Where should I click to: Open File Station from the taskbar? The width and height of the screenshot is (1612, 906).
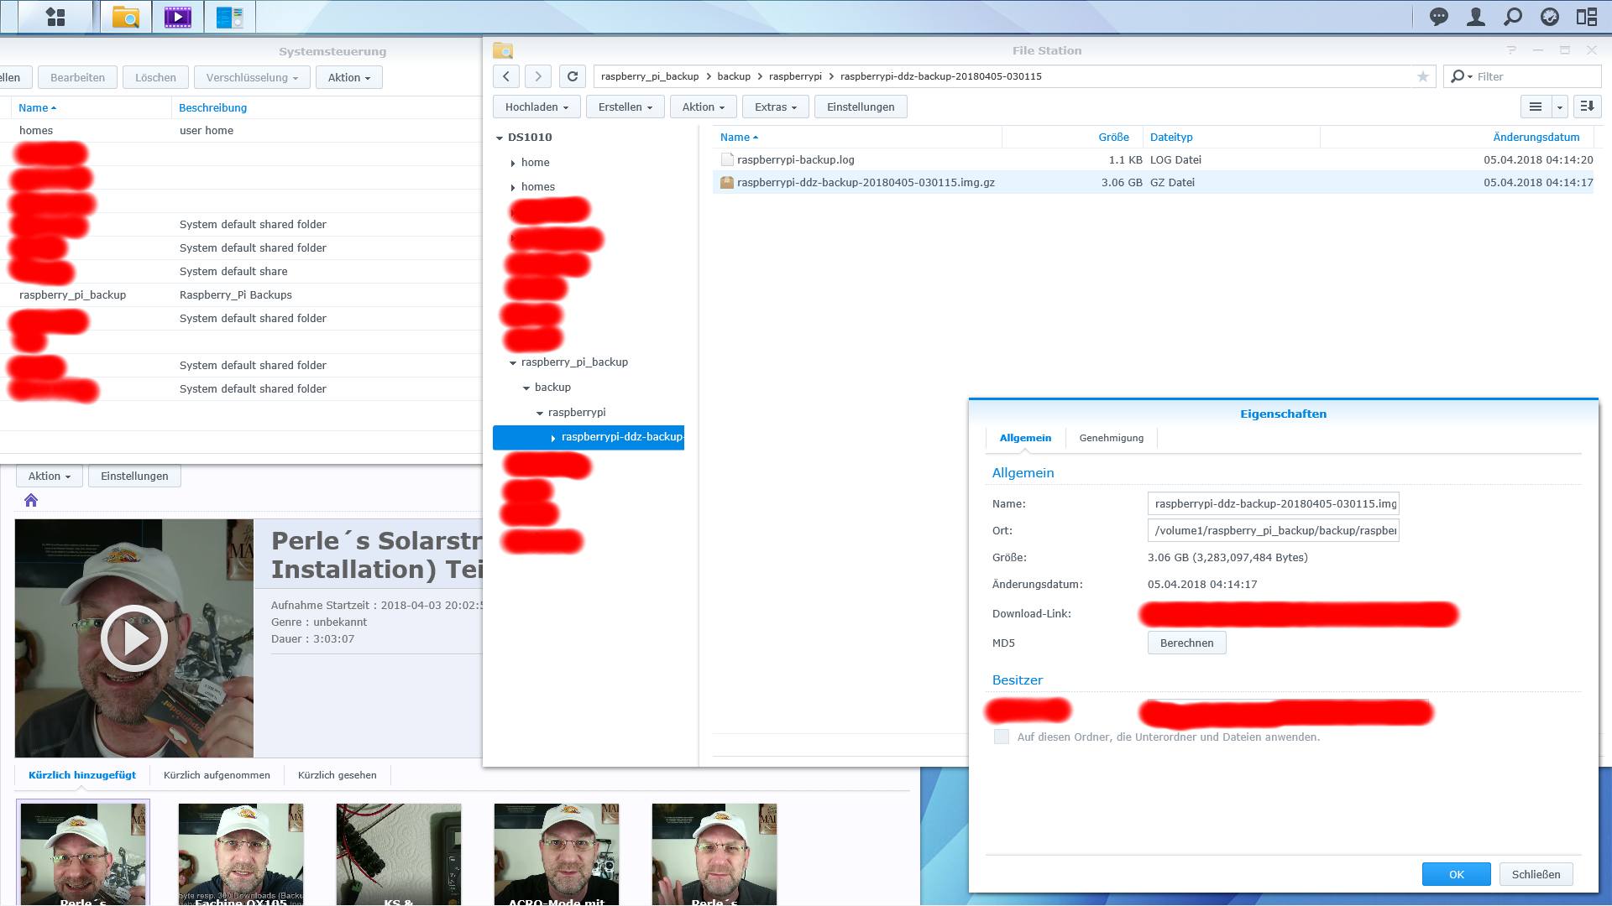click(x=126, y=17)
